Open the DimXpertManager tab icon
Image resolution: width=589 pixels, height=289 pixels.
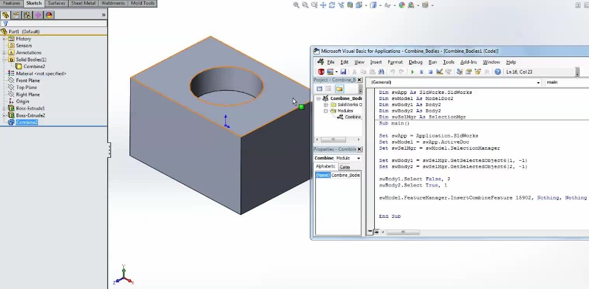pos(38,15)
